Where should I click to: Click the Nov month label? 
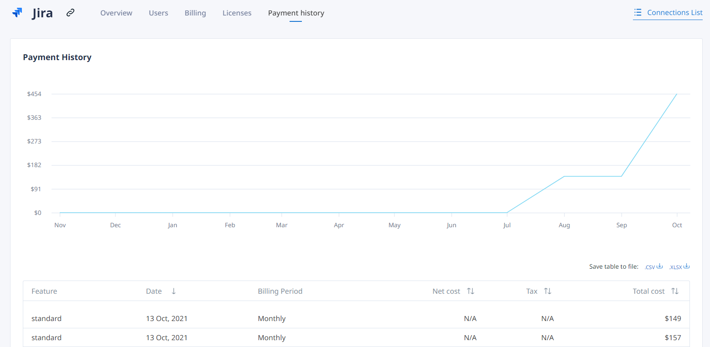click(x=60, y=225)
